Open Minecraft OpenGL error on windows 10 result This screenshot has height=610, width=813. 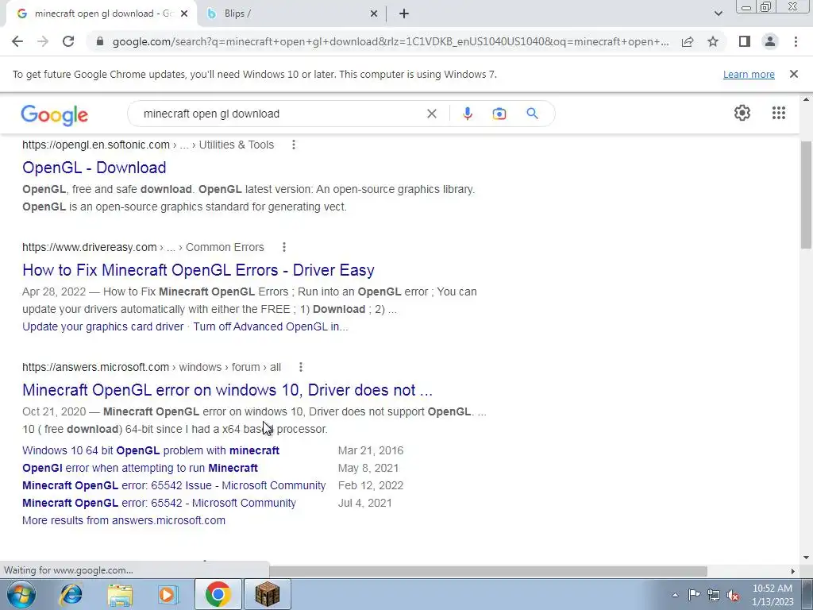click(x=227, y=390)
